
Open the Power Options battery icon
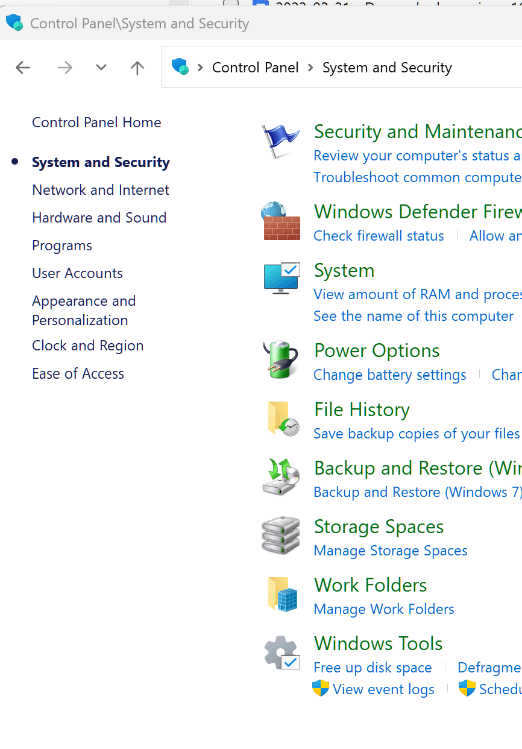pyautogui.click(x=281, y=359)
